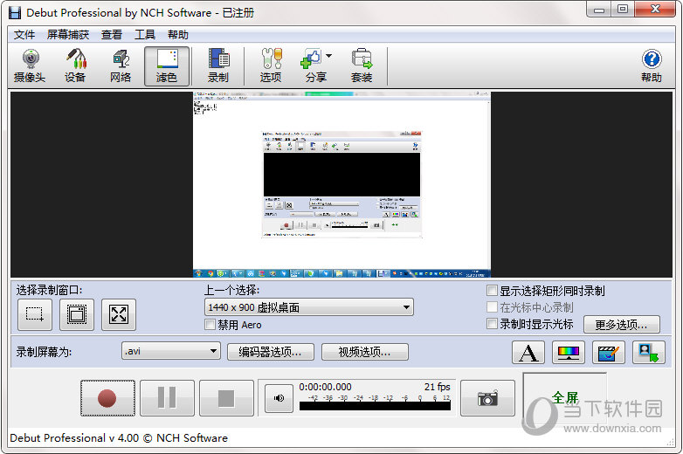Open the 文件 menu

(24, 34)
